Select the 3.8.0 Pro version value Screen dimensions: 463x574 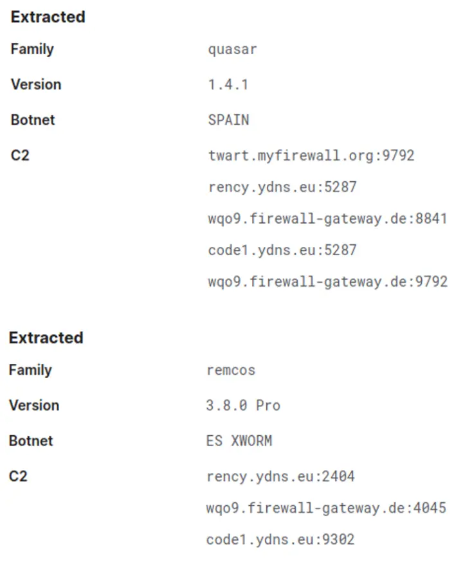pos(243,406)
